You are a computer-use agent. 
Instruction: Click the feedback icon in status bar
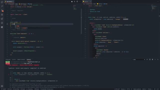coord(155,89)
